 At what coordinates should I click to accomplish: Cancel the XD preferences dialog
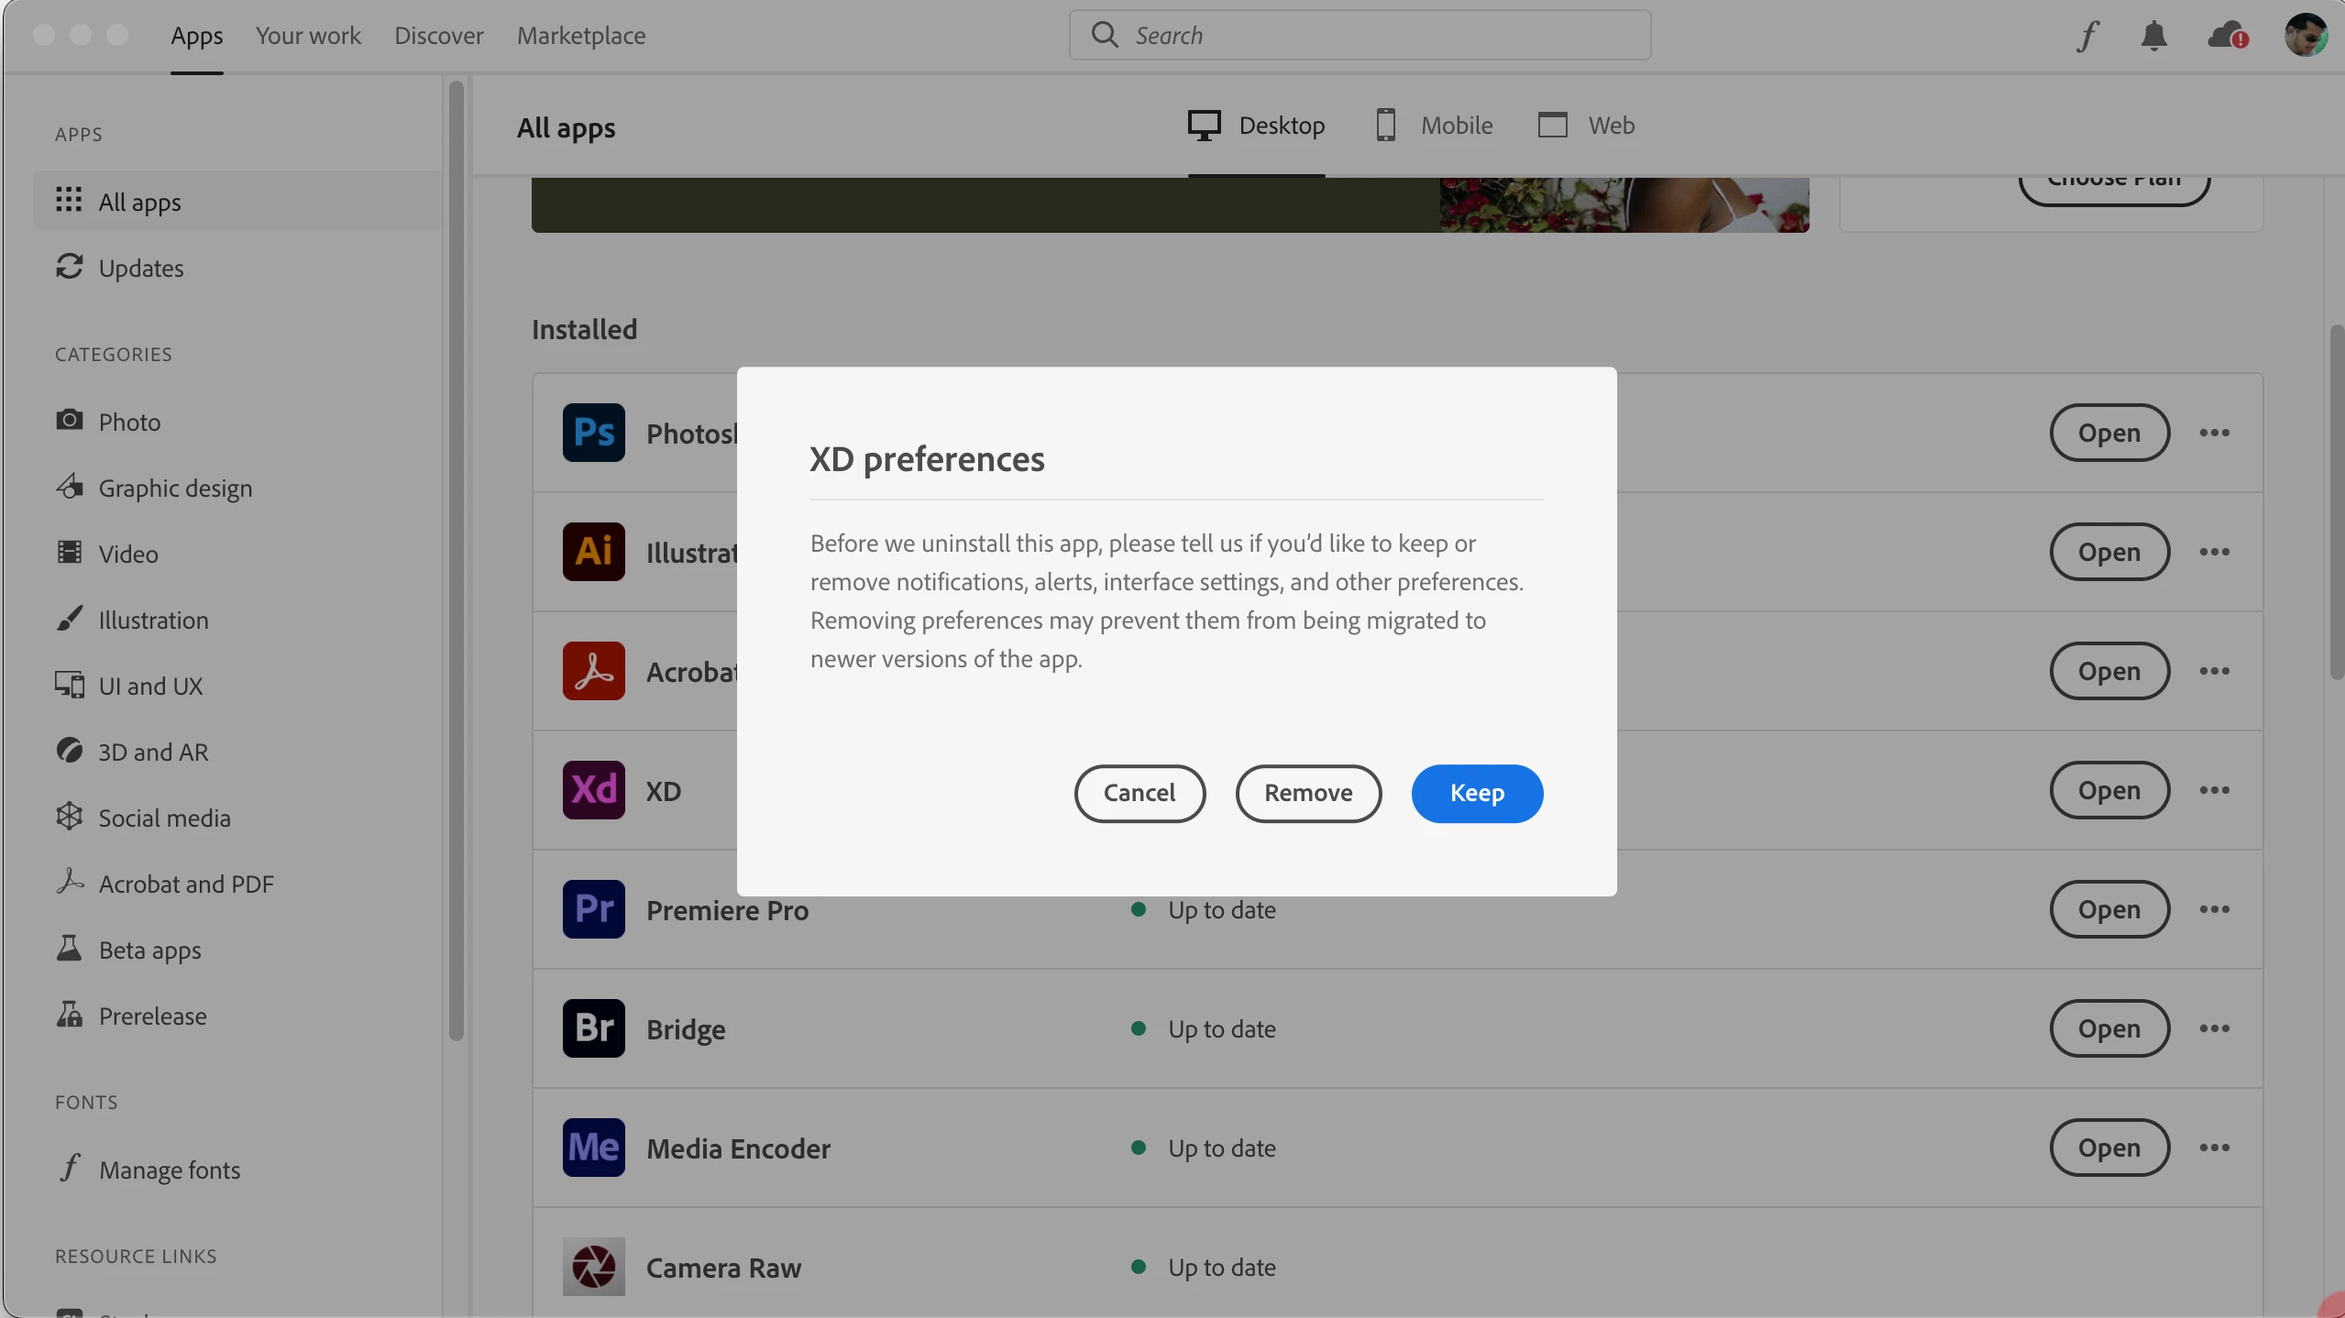pyautogui.click(x=1139, y=793)
